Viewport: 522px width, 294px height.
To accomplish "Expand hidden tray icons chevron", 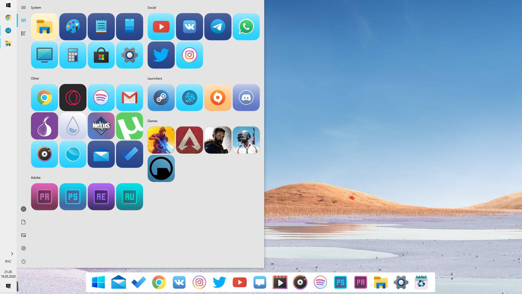I will [x=12, y=254].
